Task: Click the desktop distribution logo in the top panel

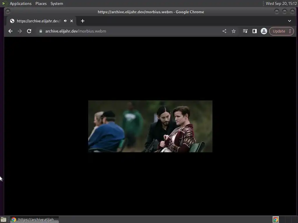Action: pos(5,3)
